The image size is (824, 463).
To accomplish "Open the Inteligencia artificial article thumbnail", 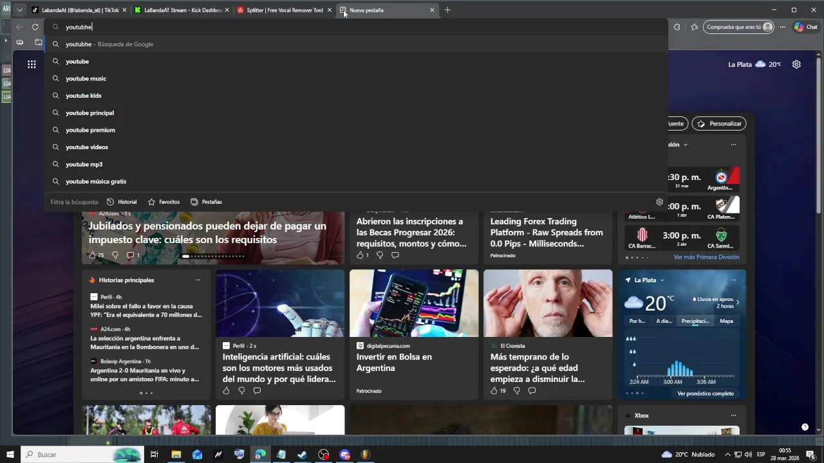I will point(280,303).
